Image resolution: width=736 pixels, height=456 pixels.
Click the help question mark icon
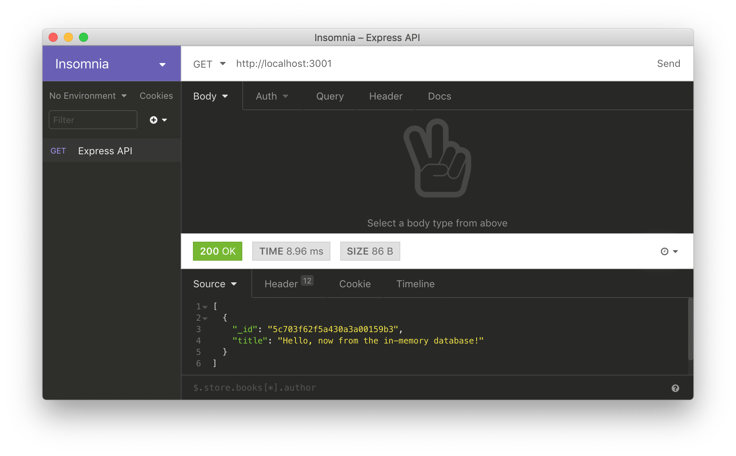675,388
